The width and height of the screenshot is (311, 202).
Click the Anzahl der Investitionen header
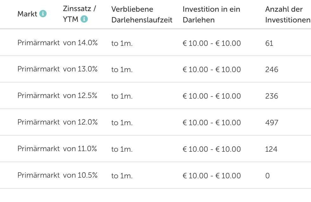pos(288,15)
